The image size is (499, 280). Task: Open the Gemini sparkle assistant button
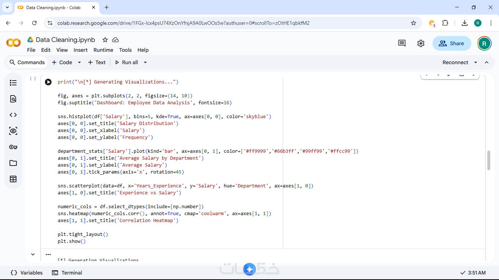click(x=249, y=269)
